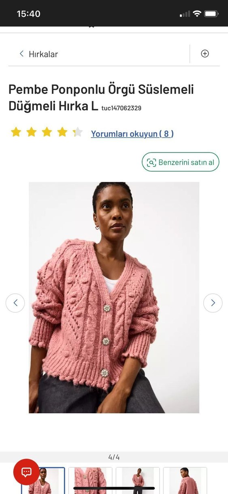Select the first highlighted cardigan thumbnail
The image size is (228, 494).
pyautogui.click(x=43, y=481)
